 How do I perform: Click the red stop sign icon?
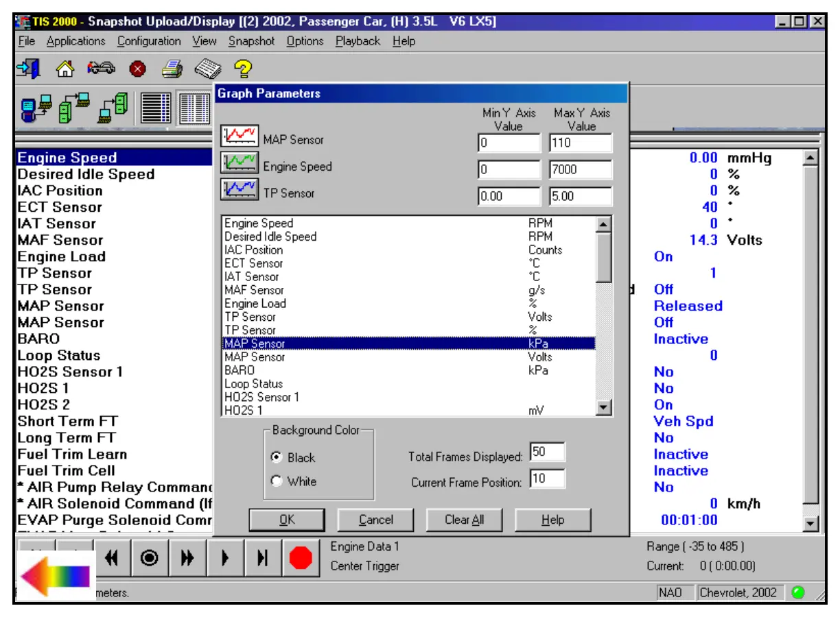click(x=301, y=557)
